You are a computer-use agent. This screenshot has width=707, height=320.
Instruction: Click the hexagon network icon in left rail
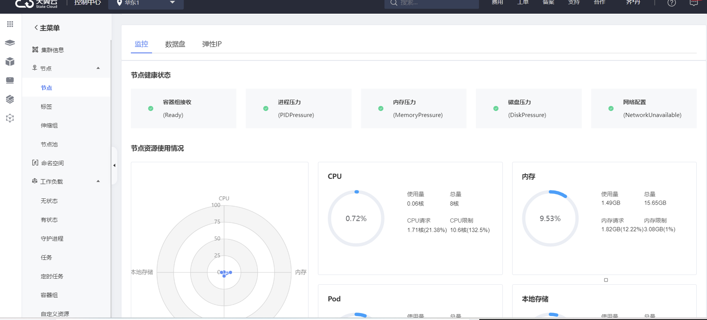[10, 118]
